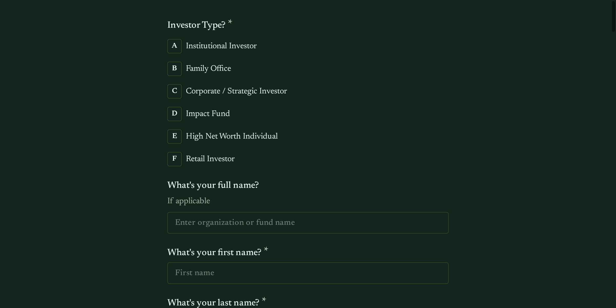The height and width of the screenshot is (308, 616).
Task: Click the letter F key badge
Action: (175, 159)
